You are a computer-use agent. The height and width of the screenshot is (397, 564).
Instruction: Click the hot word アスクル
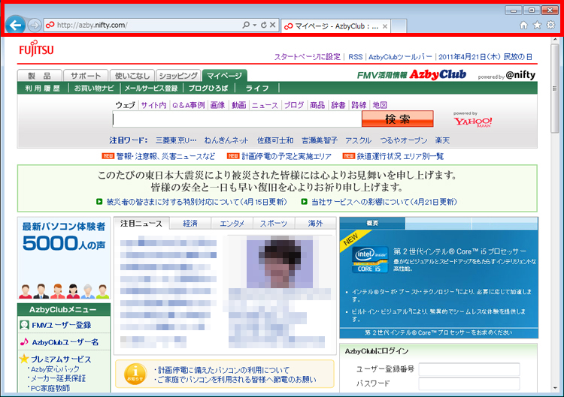(358, 140)
